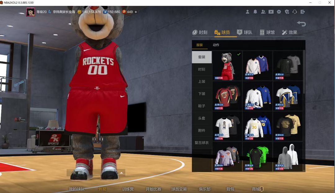Select the black and gold dragon tee set
Screen dimensions: 335x193
click(288, 126)
